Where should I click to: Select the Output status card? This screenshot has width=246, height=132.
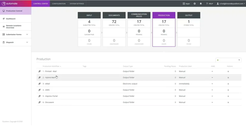pos(189,29)
